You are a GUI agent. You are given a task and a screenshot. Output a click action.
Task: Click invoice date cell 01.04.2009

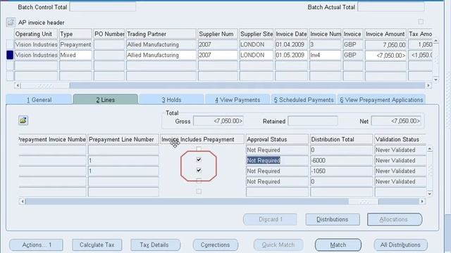pos(291,44)
